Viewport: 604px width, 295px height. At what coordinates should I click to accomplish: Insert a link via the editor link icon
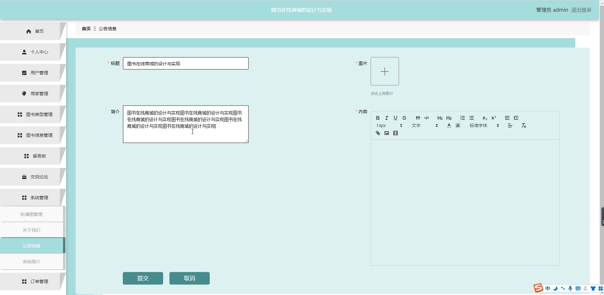[378, 133]
